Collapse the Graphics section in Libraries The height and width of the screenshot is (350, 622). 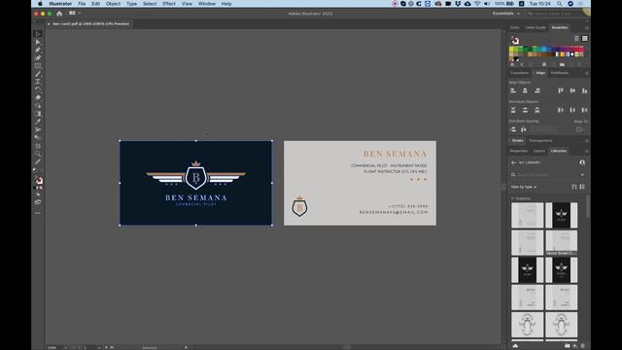pos(512,198)
